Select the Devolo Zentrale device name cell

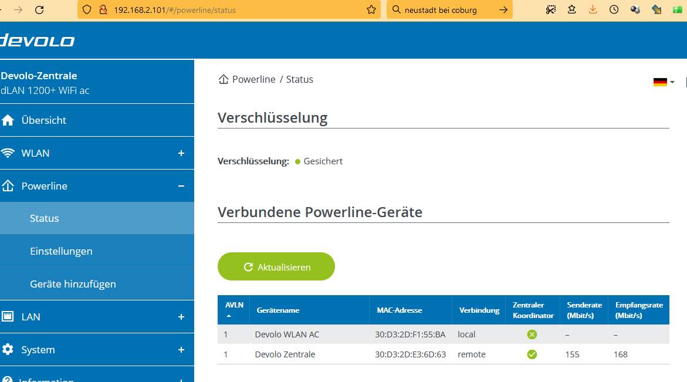(285, 354)
